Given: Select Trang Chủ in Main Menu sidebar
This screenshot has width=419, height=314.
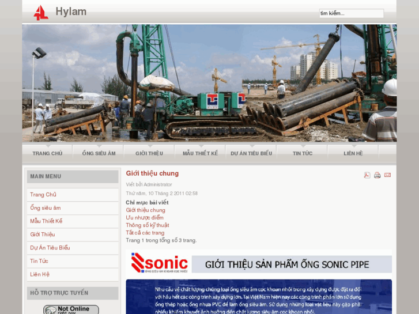Looking at the screenshot, I should pyautogui.click(x=73, y=195).
